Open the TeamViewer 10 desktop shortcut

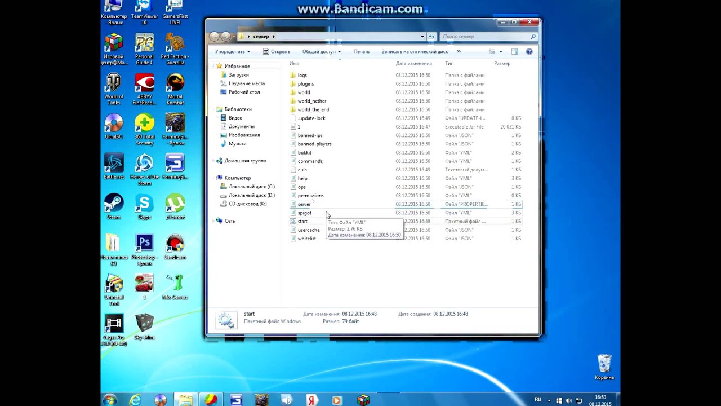coord(144,11)
